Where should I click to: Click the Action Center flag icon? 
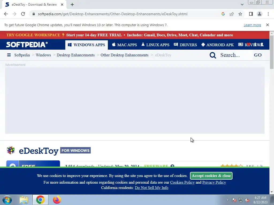[x=234, y=200]
